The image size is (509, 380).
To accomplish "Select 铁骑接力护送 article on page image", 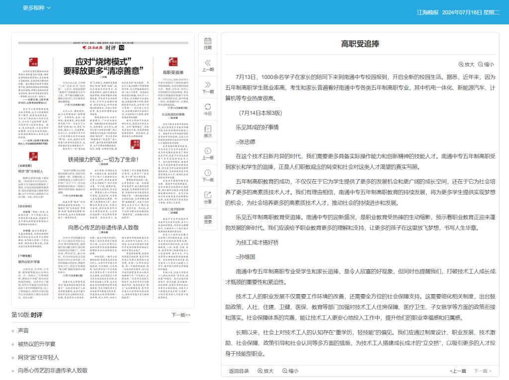I will tap(103, 159).
